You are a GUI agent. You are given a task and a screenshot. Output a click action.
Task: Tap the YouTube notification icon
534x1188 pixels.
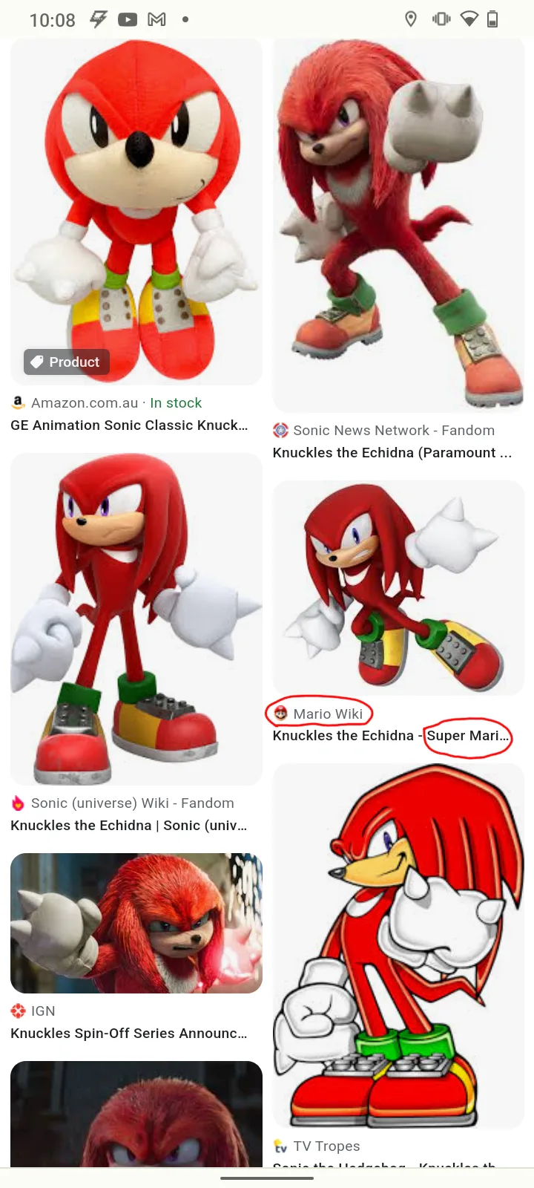128,19
